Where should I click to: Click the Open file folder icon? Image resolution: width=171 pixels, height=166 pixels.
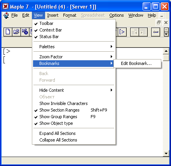coord(16,32)
